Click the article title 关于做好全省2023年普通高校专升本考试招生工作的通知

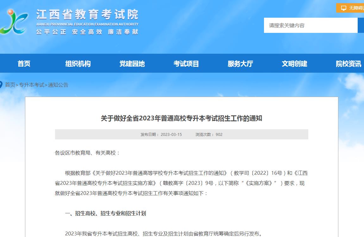coord(182,118)
